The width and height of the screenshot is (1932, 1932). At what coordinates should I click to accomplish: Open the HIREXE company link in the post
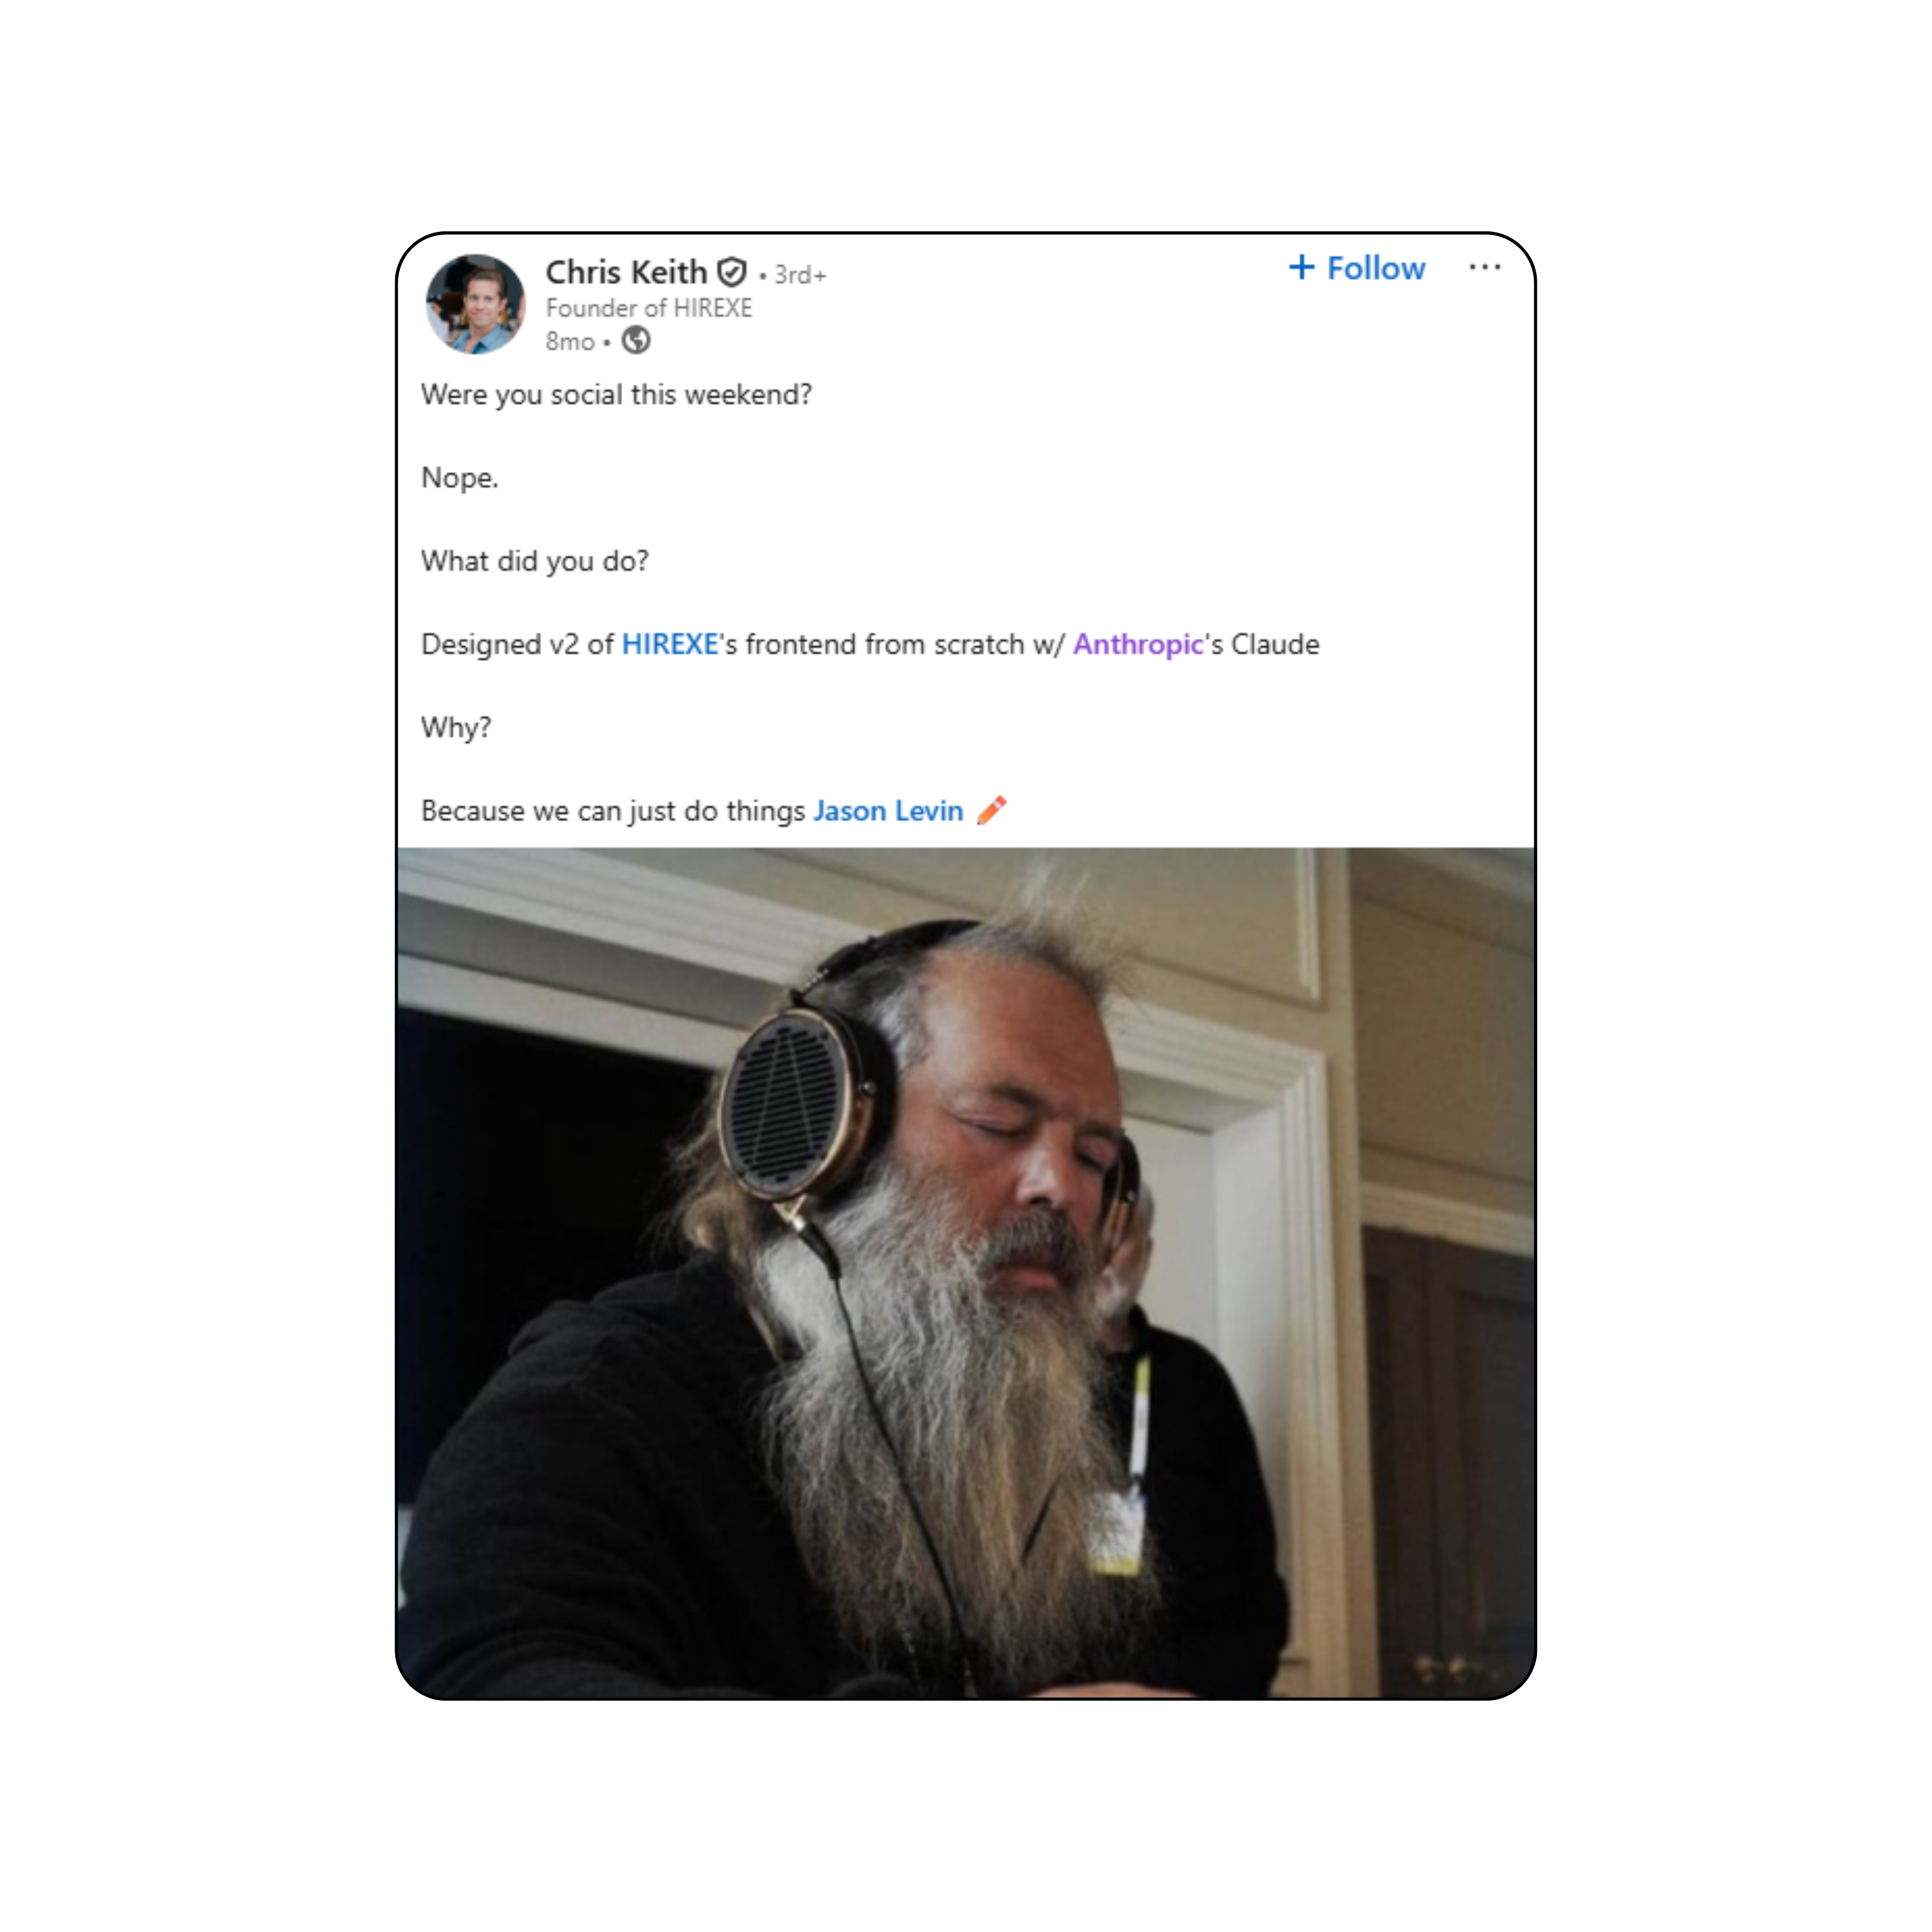click(670, 644)
